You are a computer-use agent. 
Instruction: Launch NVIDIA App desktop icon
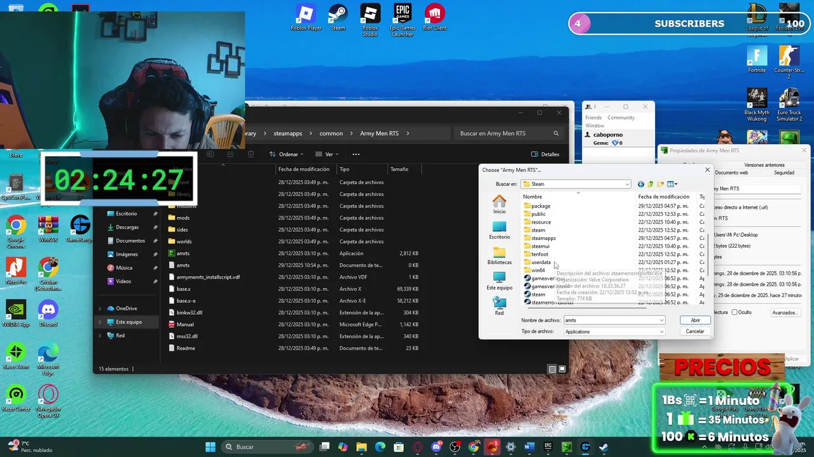(16, 314)
